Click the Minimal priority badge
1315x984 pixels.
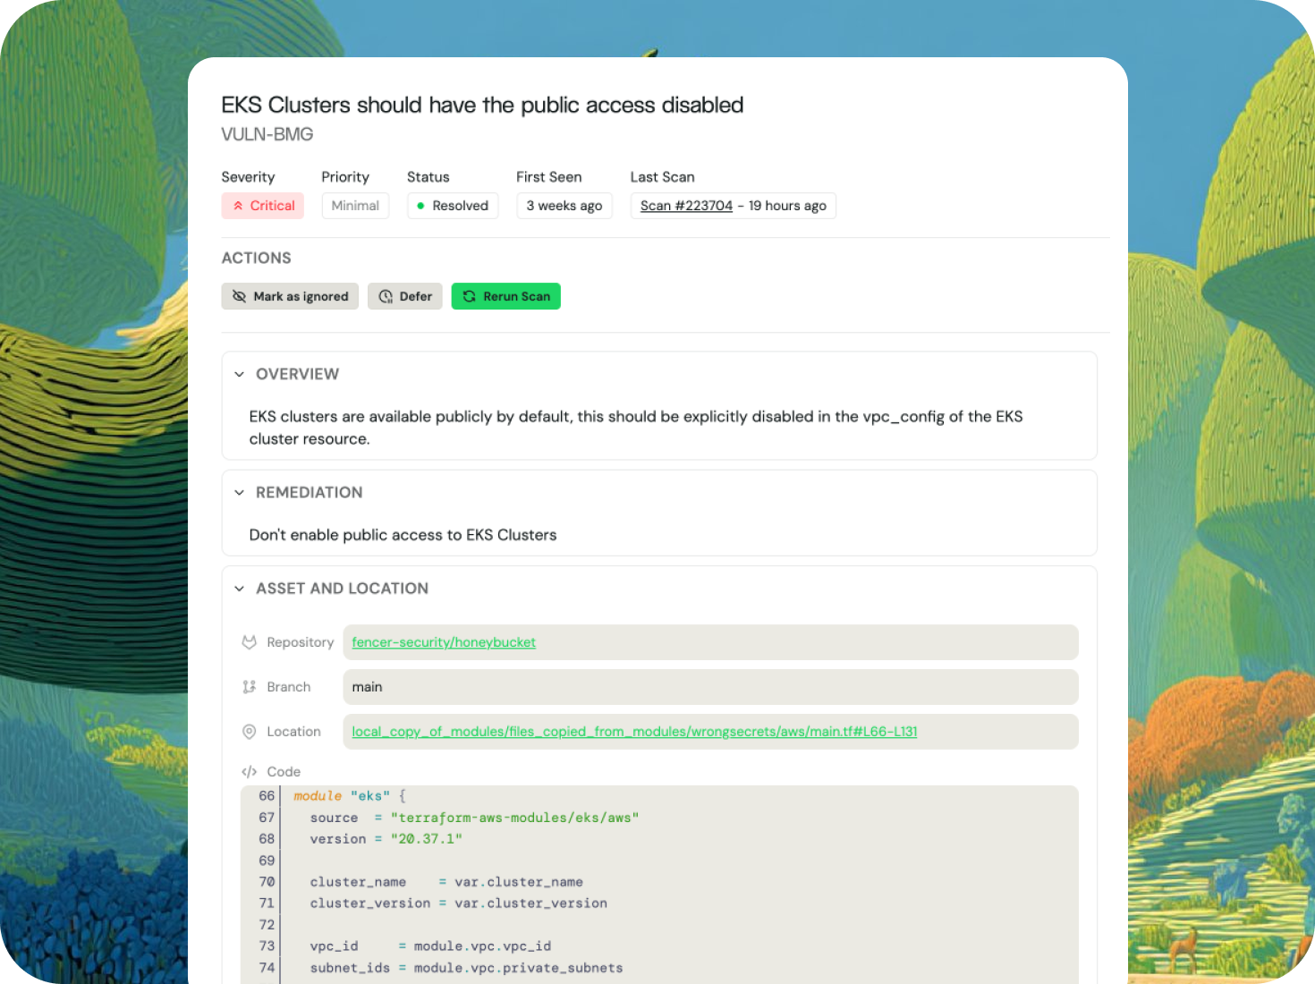pos(355,206)
